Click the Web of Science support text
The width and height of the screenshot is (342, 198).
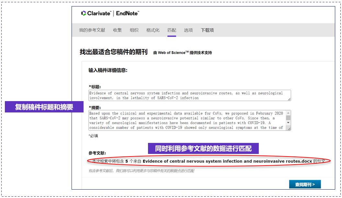183,52
